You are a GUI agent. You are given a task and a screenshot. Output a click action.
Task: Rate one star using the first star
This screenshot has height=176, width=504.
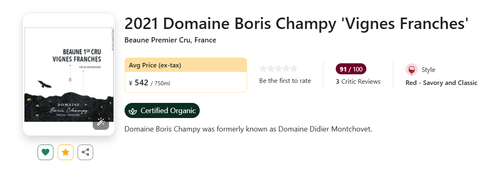(x=263, y=69)
